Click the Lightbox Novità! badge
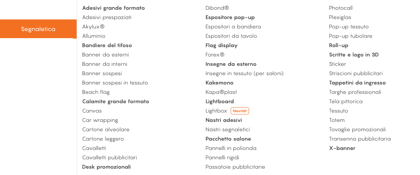 tap(240, 111)
